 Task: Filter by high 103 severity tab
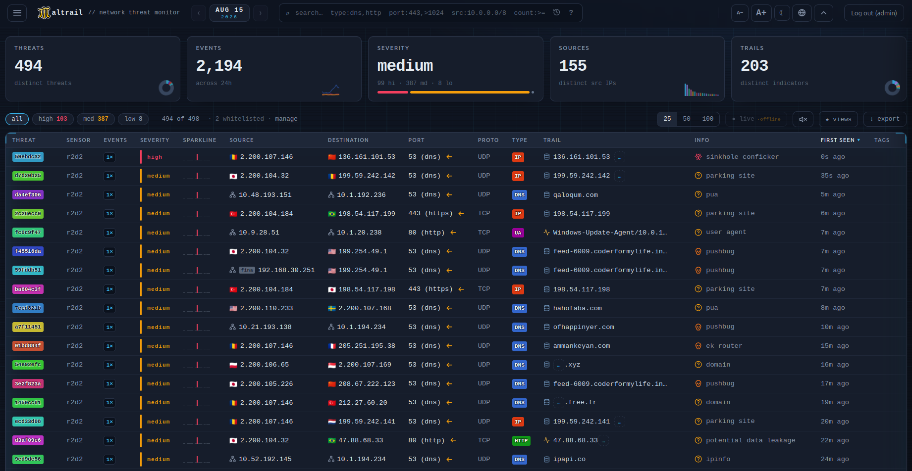(x=53, y=119)
